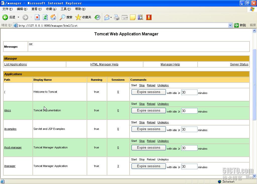Image resolution: width=257 pixels, height=184 pixels.
Task: Stop the Welcome to Tomcat root application
Action: 142,85
